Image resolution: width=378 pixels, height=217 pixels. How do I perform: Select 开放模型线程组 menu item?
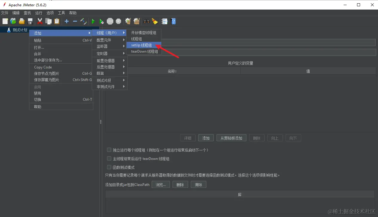pyautogui.click(x=144, y=33)
